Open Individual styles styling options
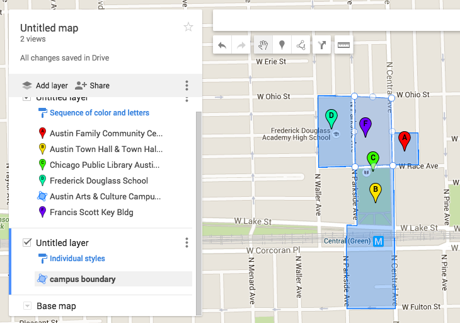 (77, 259)
